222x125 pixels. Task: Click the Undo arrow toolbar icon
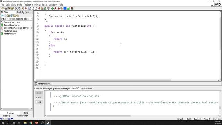pyautogui.click(x=26, y=8)
